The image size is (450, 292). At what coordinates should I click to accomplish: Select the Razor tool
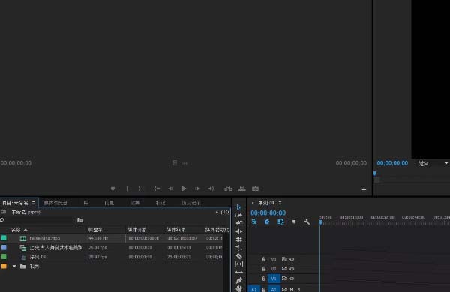238,256
